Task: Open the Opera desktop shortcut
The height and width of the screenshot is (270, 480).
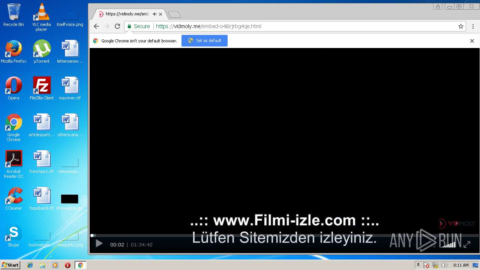Action: [x=13, y=88]
